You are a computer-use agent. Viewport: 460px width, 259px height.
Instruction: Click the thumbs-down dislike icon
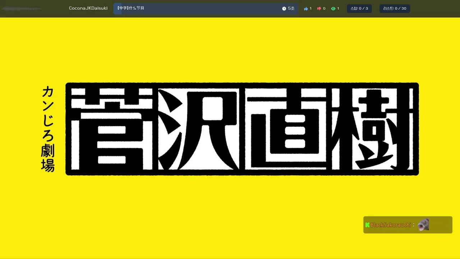(x=319, y=9)
